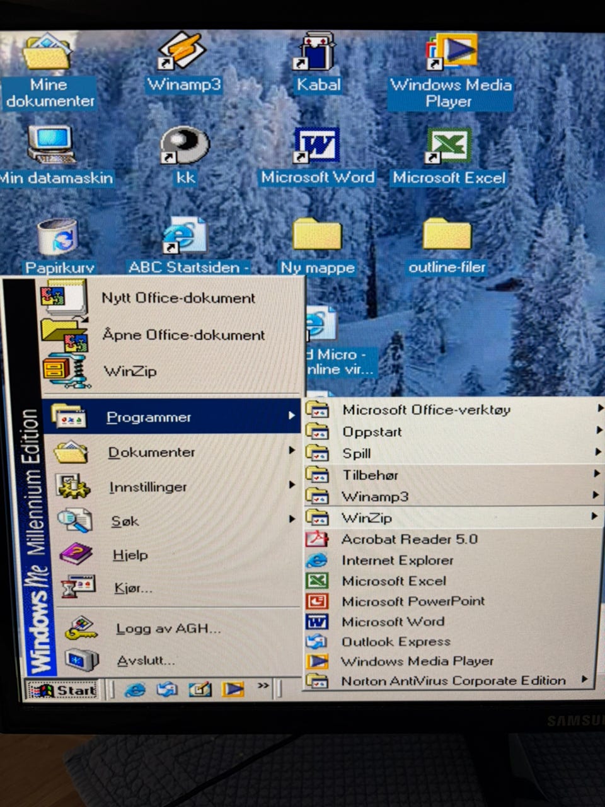Select the Min datamaskin desktop icon
This screenshot has height=807, width=605.
pos(55,156)
